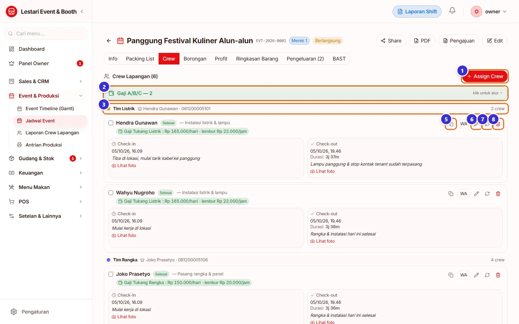The height and width of the screenshot is (324, 519).
Task: Open Panel Owner in sidebar
Action: (46, 63)
